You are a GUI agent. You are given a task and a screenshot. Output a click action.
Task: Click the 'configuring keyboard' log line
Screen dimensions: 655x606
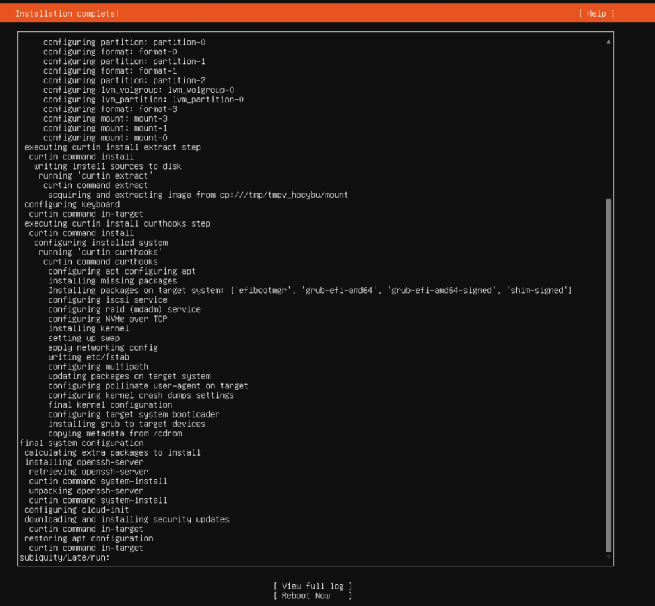(x=72, y=205)
